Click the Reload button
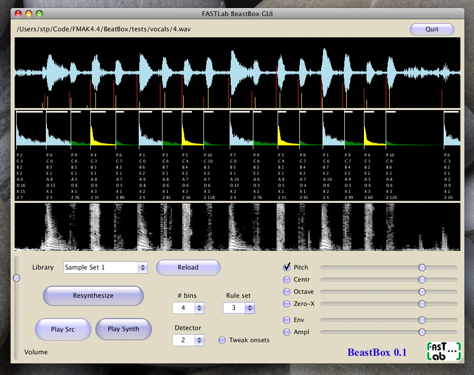Viewport: 474px width, 375px height. 188,267
